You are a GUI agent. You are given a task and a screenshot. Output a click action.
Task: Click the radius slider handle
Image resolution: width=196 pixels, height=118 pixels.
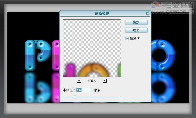coord(75,97)
